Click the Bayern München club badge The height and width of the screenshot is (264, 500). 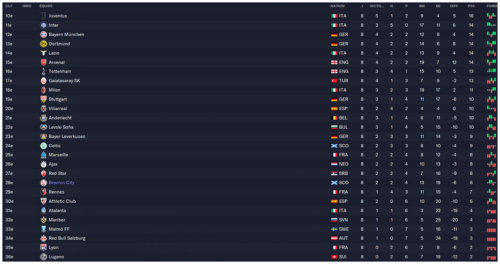(43, 34)
